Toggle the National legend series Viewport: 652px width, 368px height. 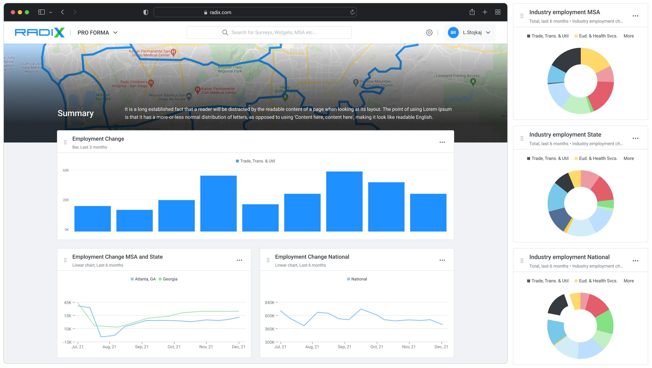357,279
